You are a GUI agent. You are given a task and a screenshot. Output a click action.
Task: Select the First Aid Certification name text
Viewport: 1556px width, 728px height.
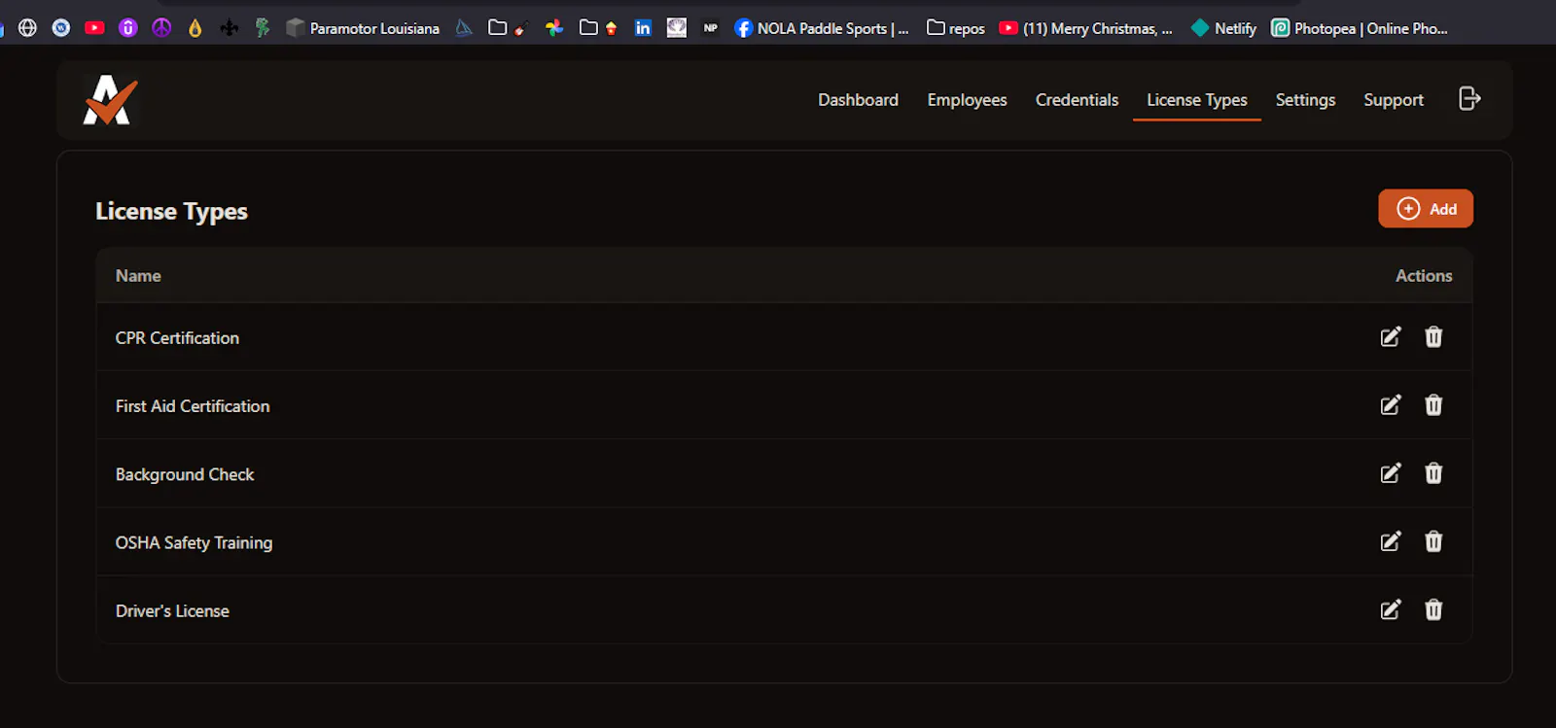(193, 406)
